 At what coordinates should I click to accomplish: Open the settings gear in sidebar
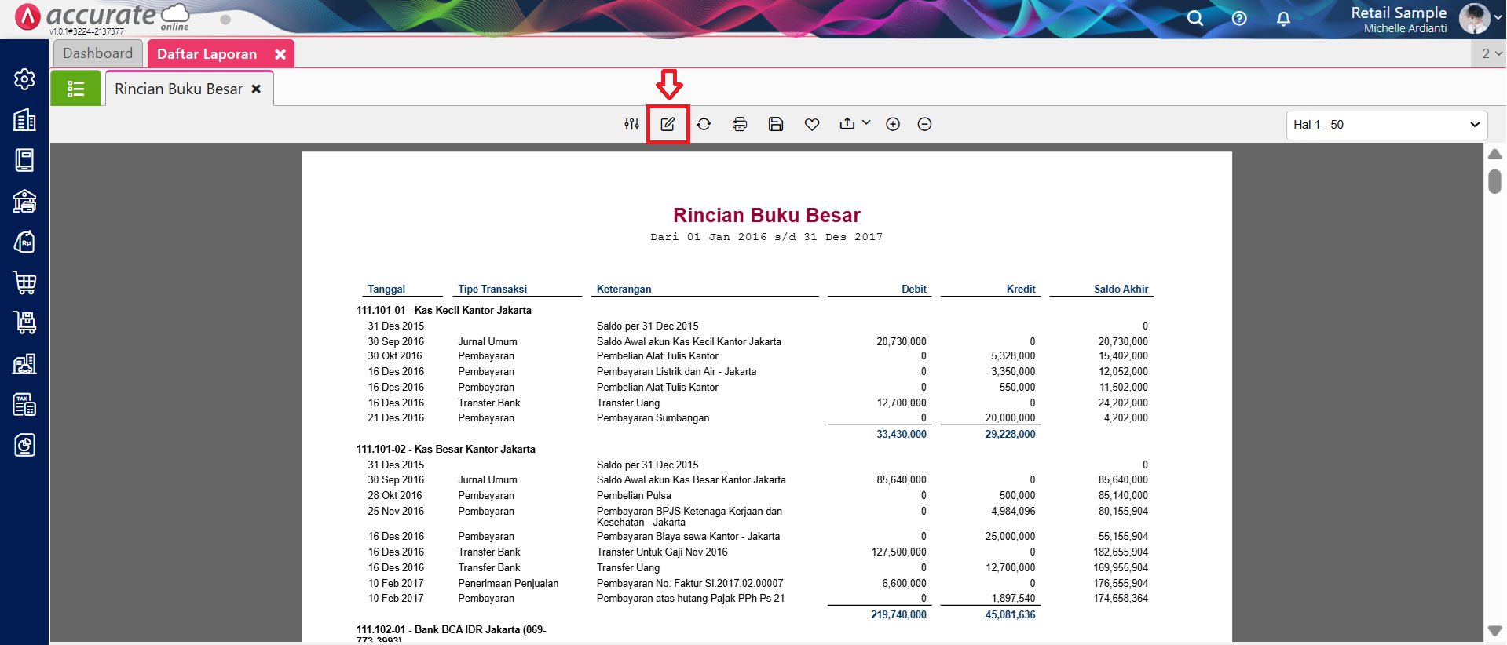pos(24,79)
